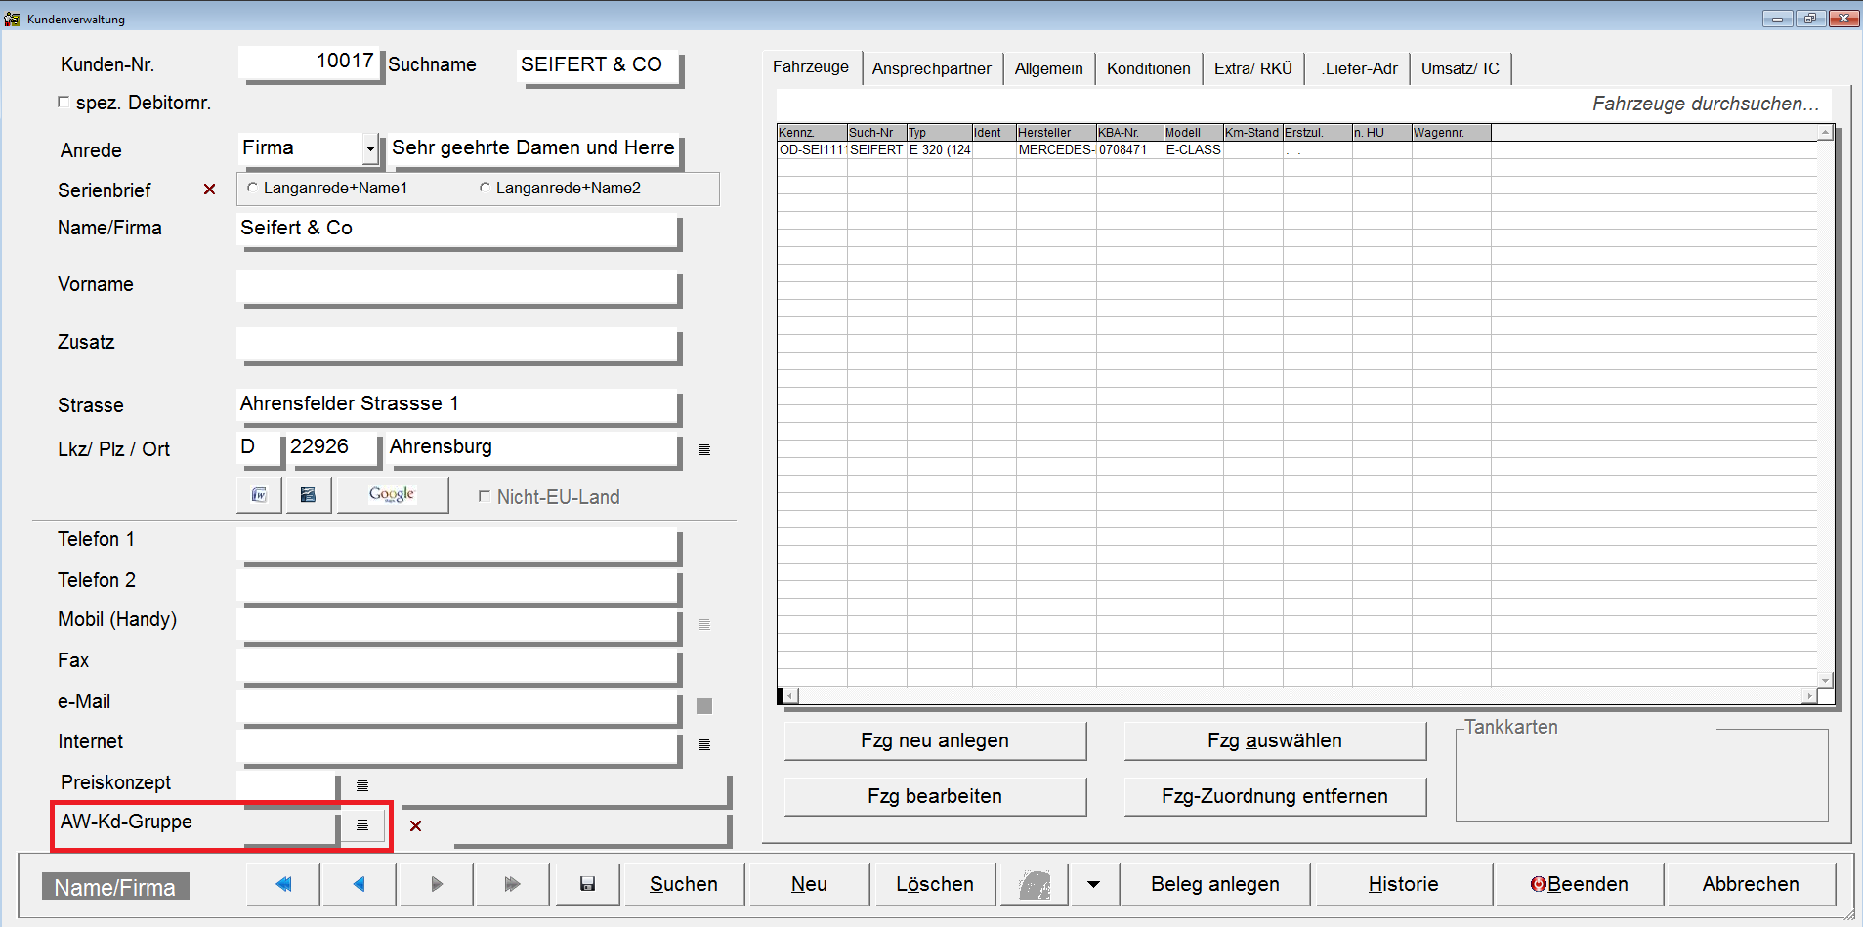Screen dimensions: 1863x927
Task: Click the Strasse field Ahrensfelder Strassse 1
Action: click(458, 406)
